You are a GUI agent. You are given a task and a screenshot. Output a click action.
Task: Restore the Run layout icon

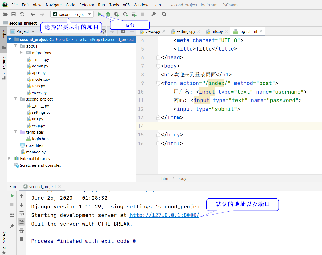coord(12,215)
